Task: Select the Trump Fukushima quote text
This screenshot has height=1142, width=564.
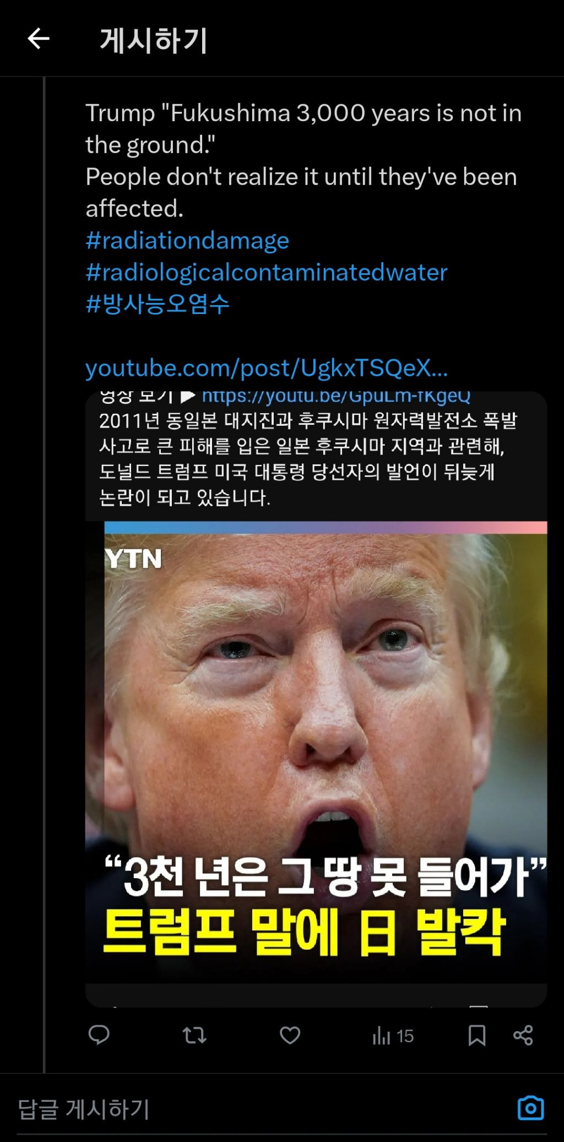Action: (x=303, y=129)
